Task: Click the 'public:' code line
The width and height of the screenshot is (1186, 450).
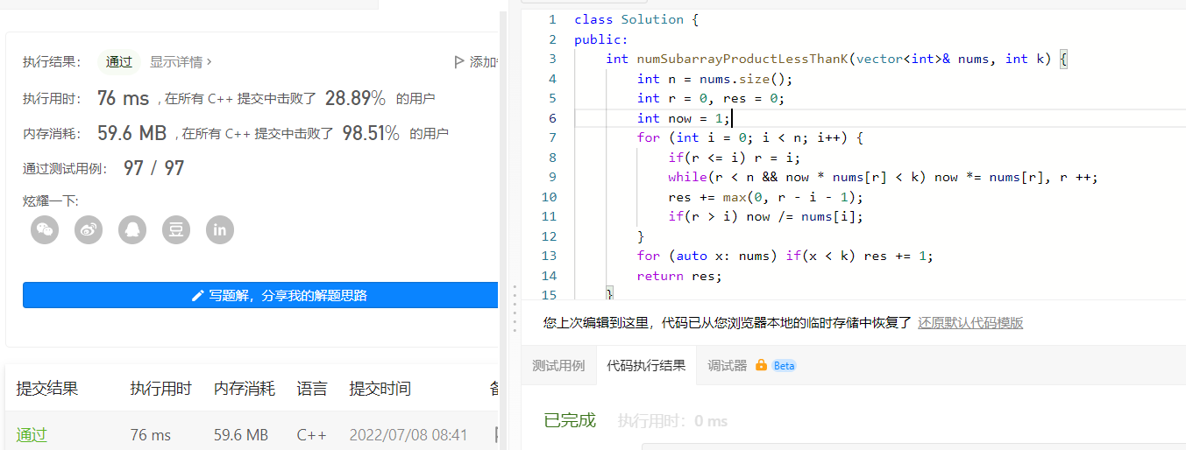Action: click(x=600, y=39)
